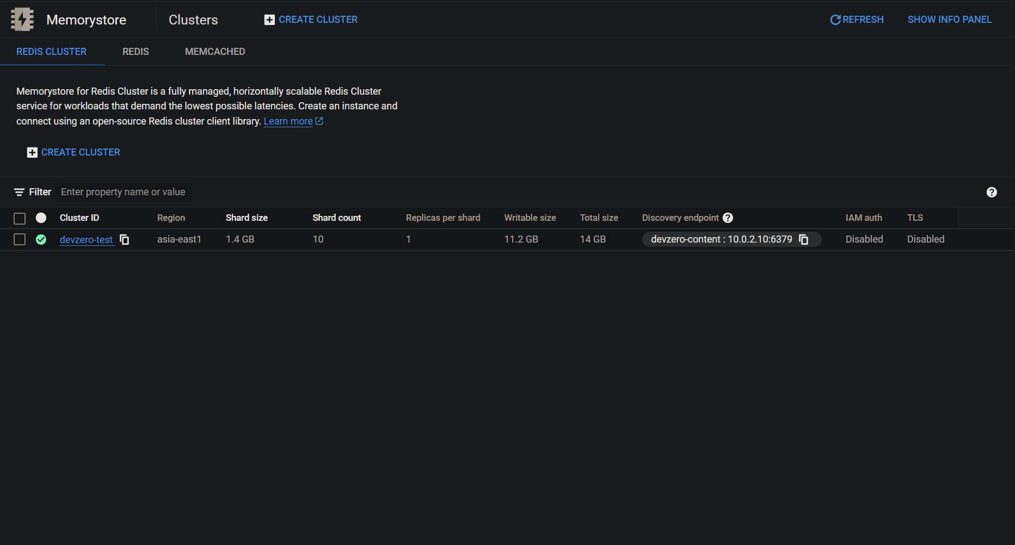Select all clusters with header checkbox

tap(20, 218)
